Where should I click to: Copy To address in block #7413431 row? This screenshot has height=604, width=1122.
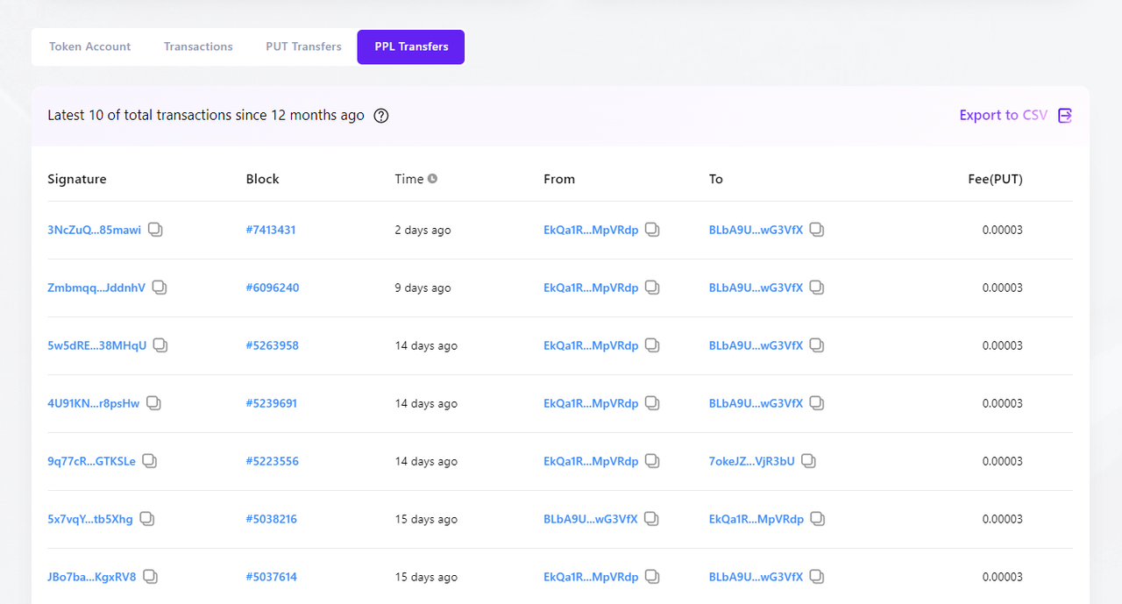pos(816,230)
